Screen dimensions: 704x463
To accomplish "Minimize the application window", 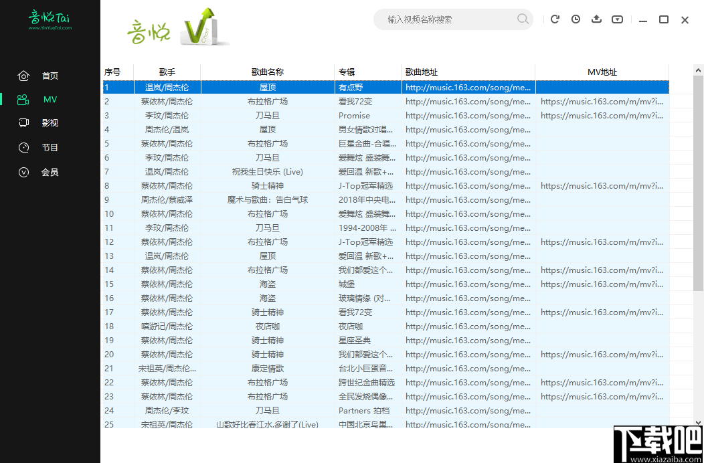I will click(643, 20).
